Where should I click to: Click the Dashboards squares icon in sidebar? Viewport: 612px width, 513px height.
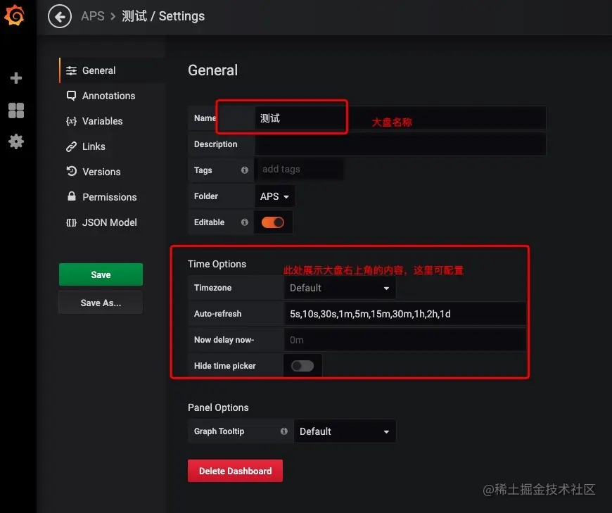pyautogui.click(x=15, y=110)
